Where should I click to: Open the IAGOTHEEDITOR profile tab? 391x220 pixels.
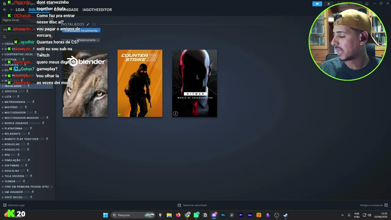coord(97,10)
